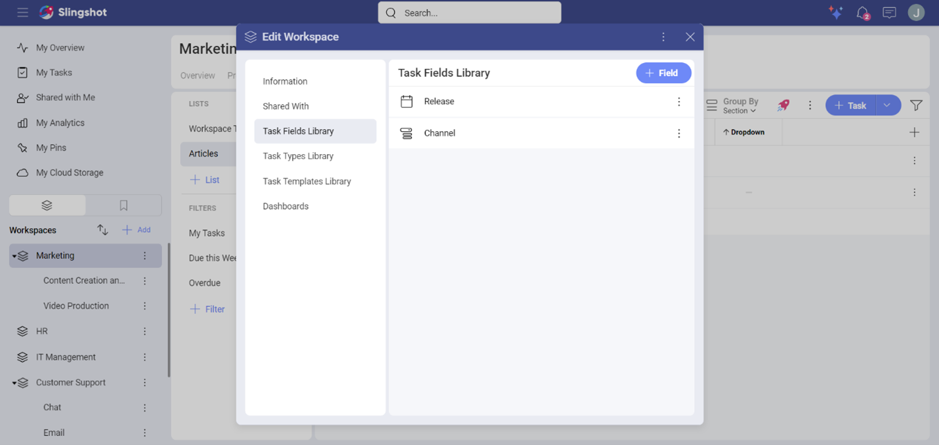Viewport: 939px width, 445px height.
Task: Collapse the Customer Support workspace tree
Action: pos(14,383)
